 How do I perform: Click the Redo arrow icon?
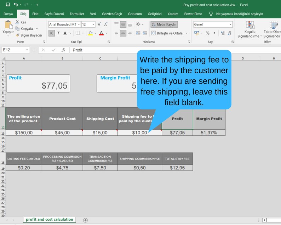(x=26, y=5)
